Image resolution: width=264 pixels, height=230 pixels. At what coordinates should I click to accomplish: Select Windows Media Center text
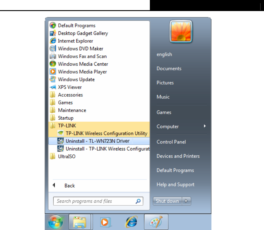pos(83,64)
